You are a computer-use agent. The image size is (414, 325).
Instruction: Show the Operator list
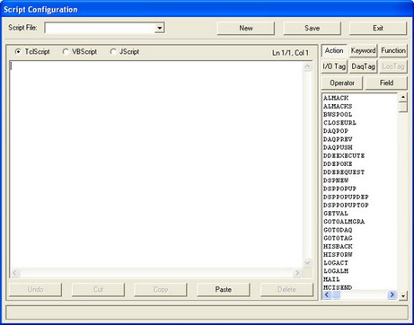coord(342,83)
